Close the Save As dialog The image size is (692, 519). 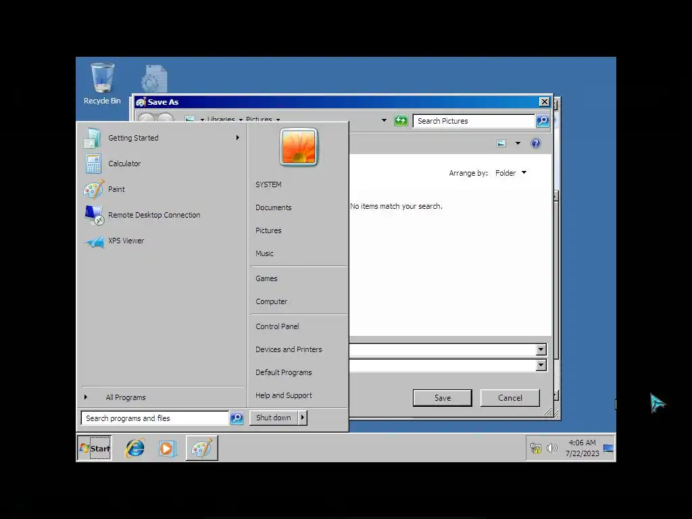545,102
